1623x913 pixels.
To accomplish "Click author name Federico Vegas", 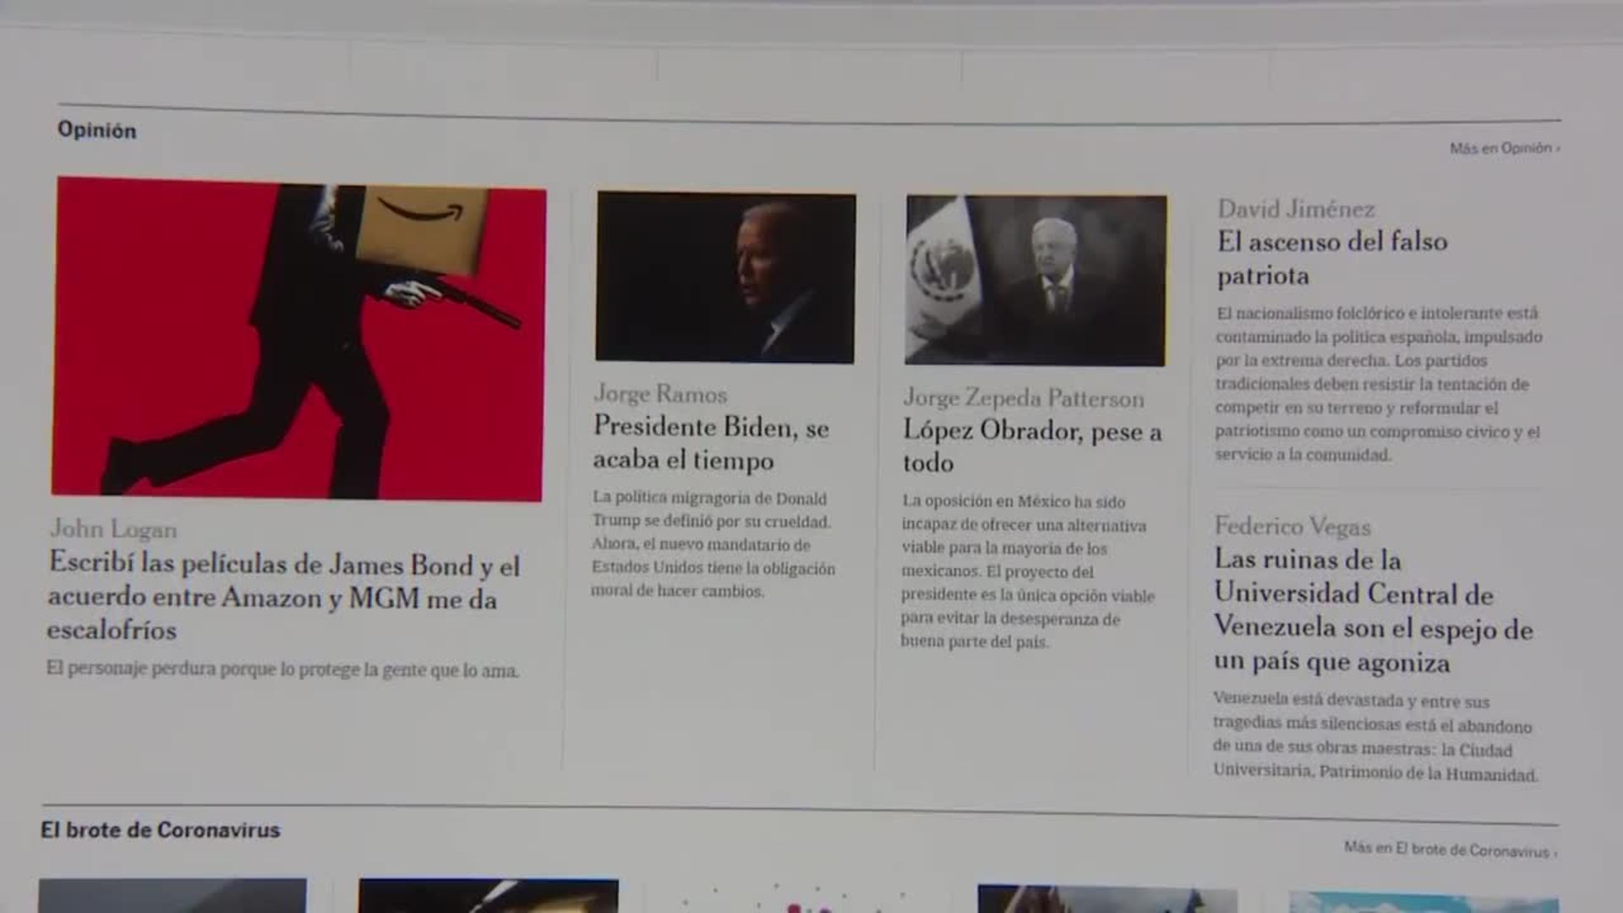I will 1292,527.
